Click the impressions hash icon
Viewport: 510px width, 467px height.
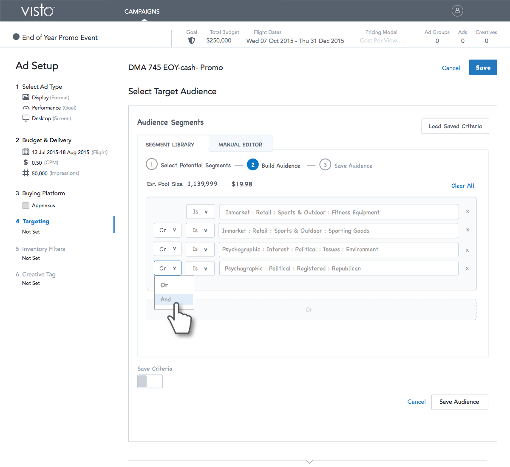(x=26, y=173)
